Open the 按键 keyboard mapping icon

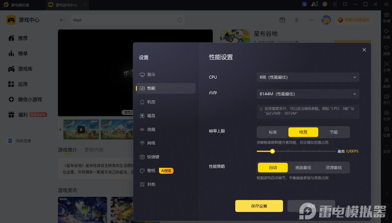point(387,15)
